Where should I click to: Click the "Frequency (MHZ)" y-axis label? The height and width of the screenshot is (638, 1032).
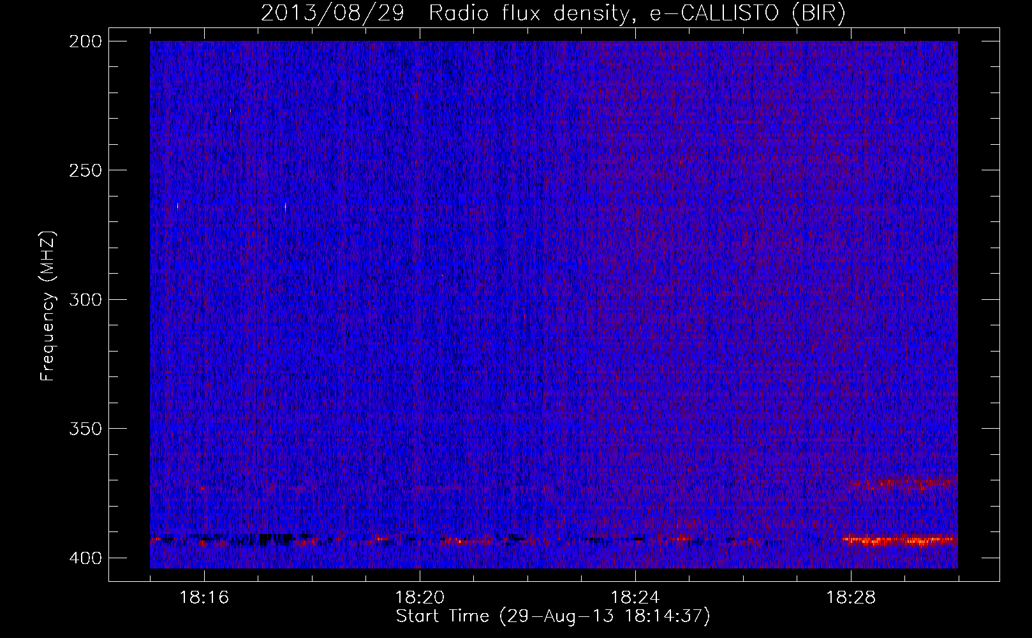[48, 306]
